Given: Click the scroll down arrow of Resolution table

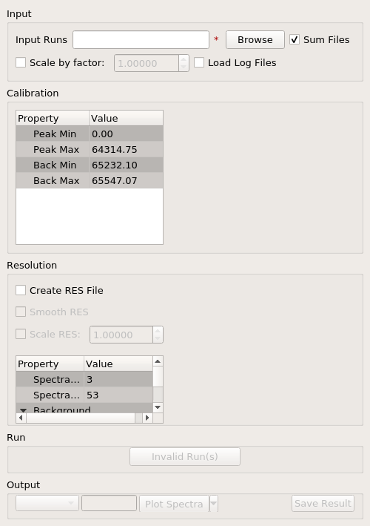Looking at the screenshot, I should (x=158, y=407).
